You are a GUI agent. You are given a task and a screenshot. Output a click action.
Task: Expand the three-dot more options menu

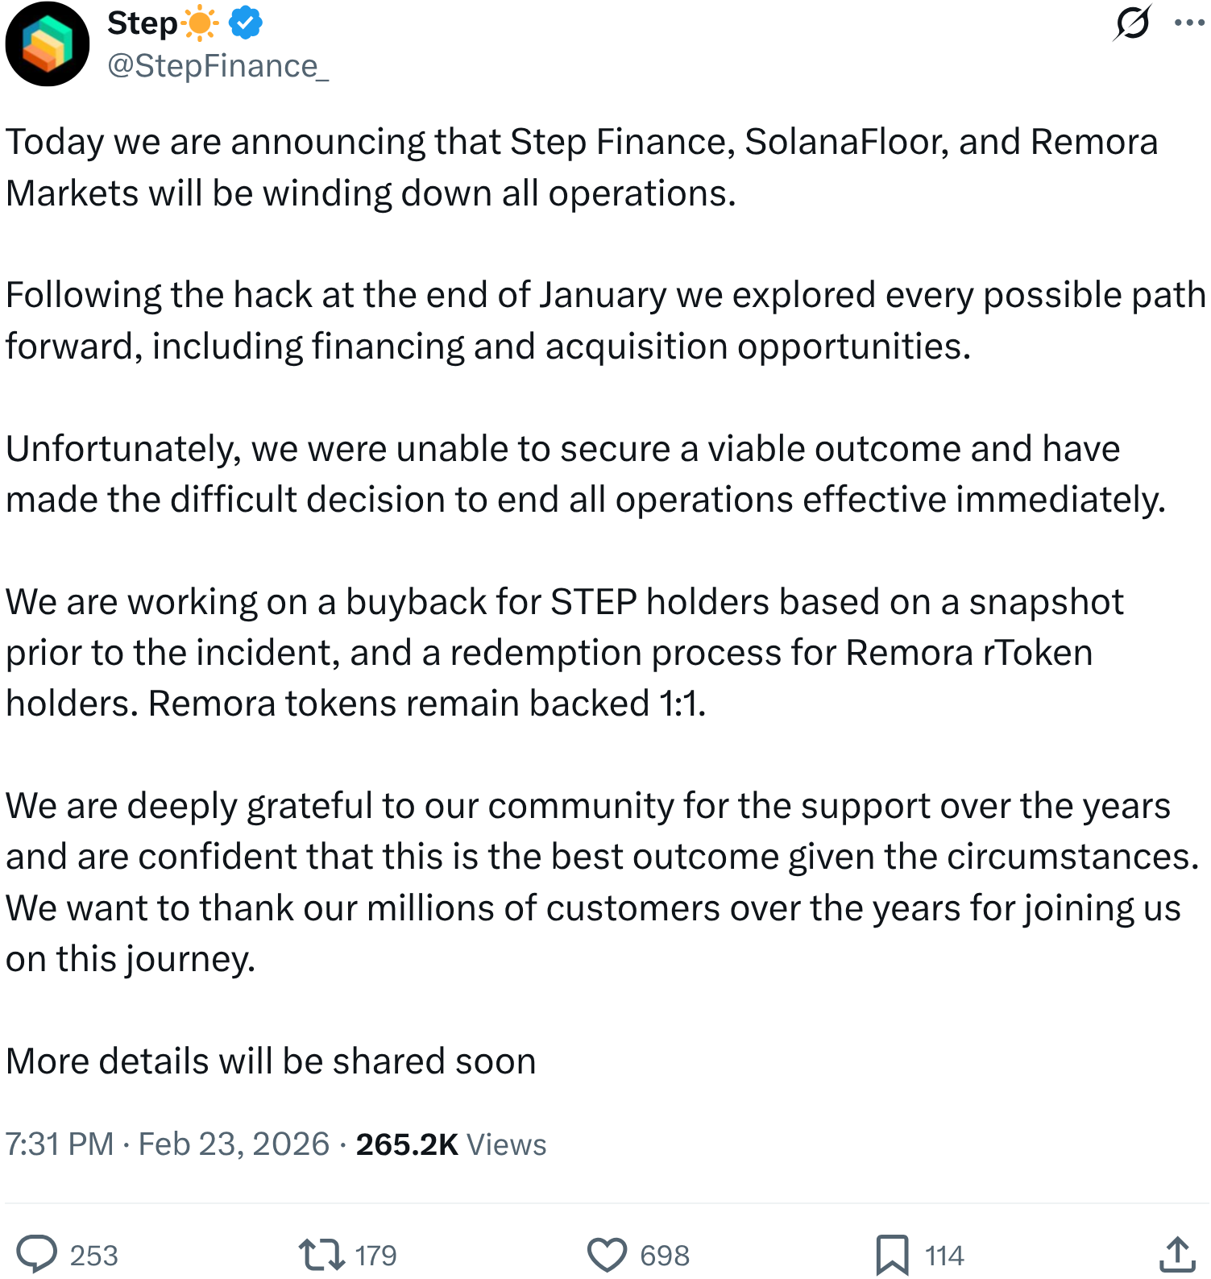[1189, 23]
